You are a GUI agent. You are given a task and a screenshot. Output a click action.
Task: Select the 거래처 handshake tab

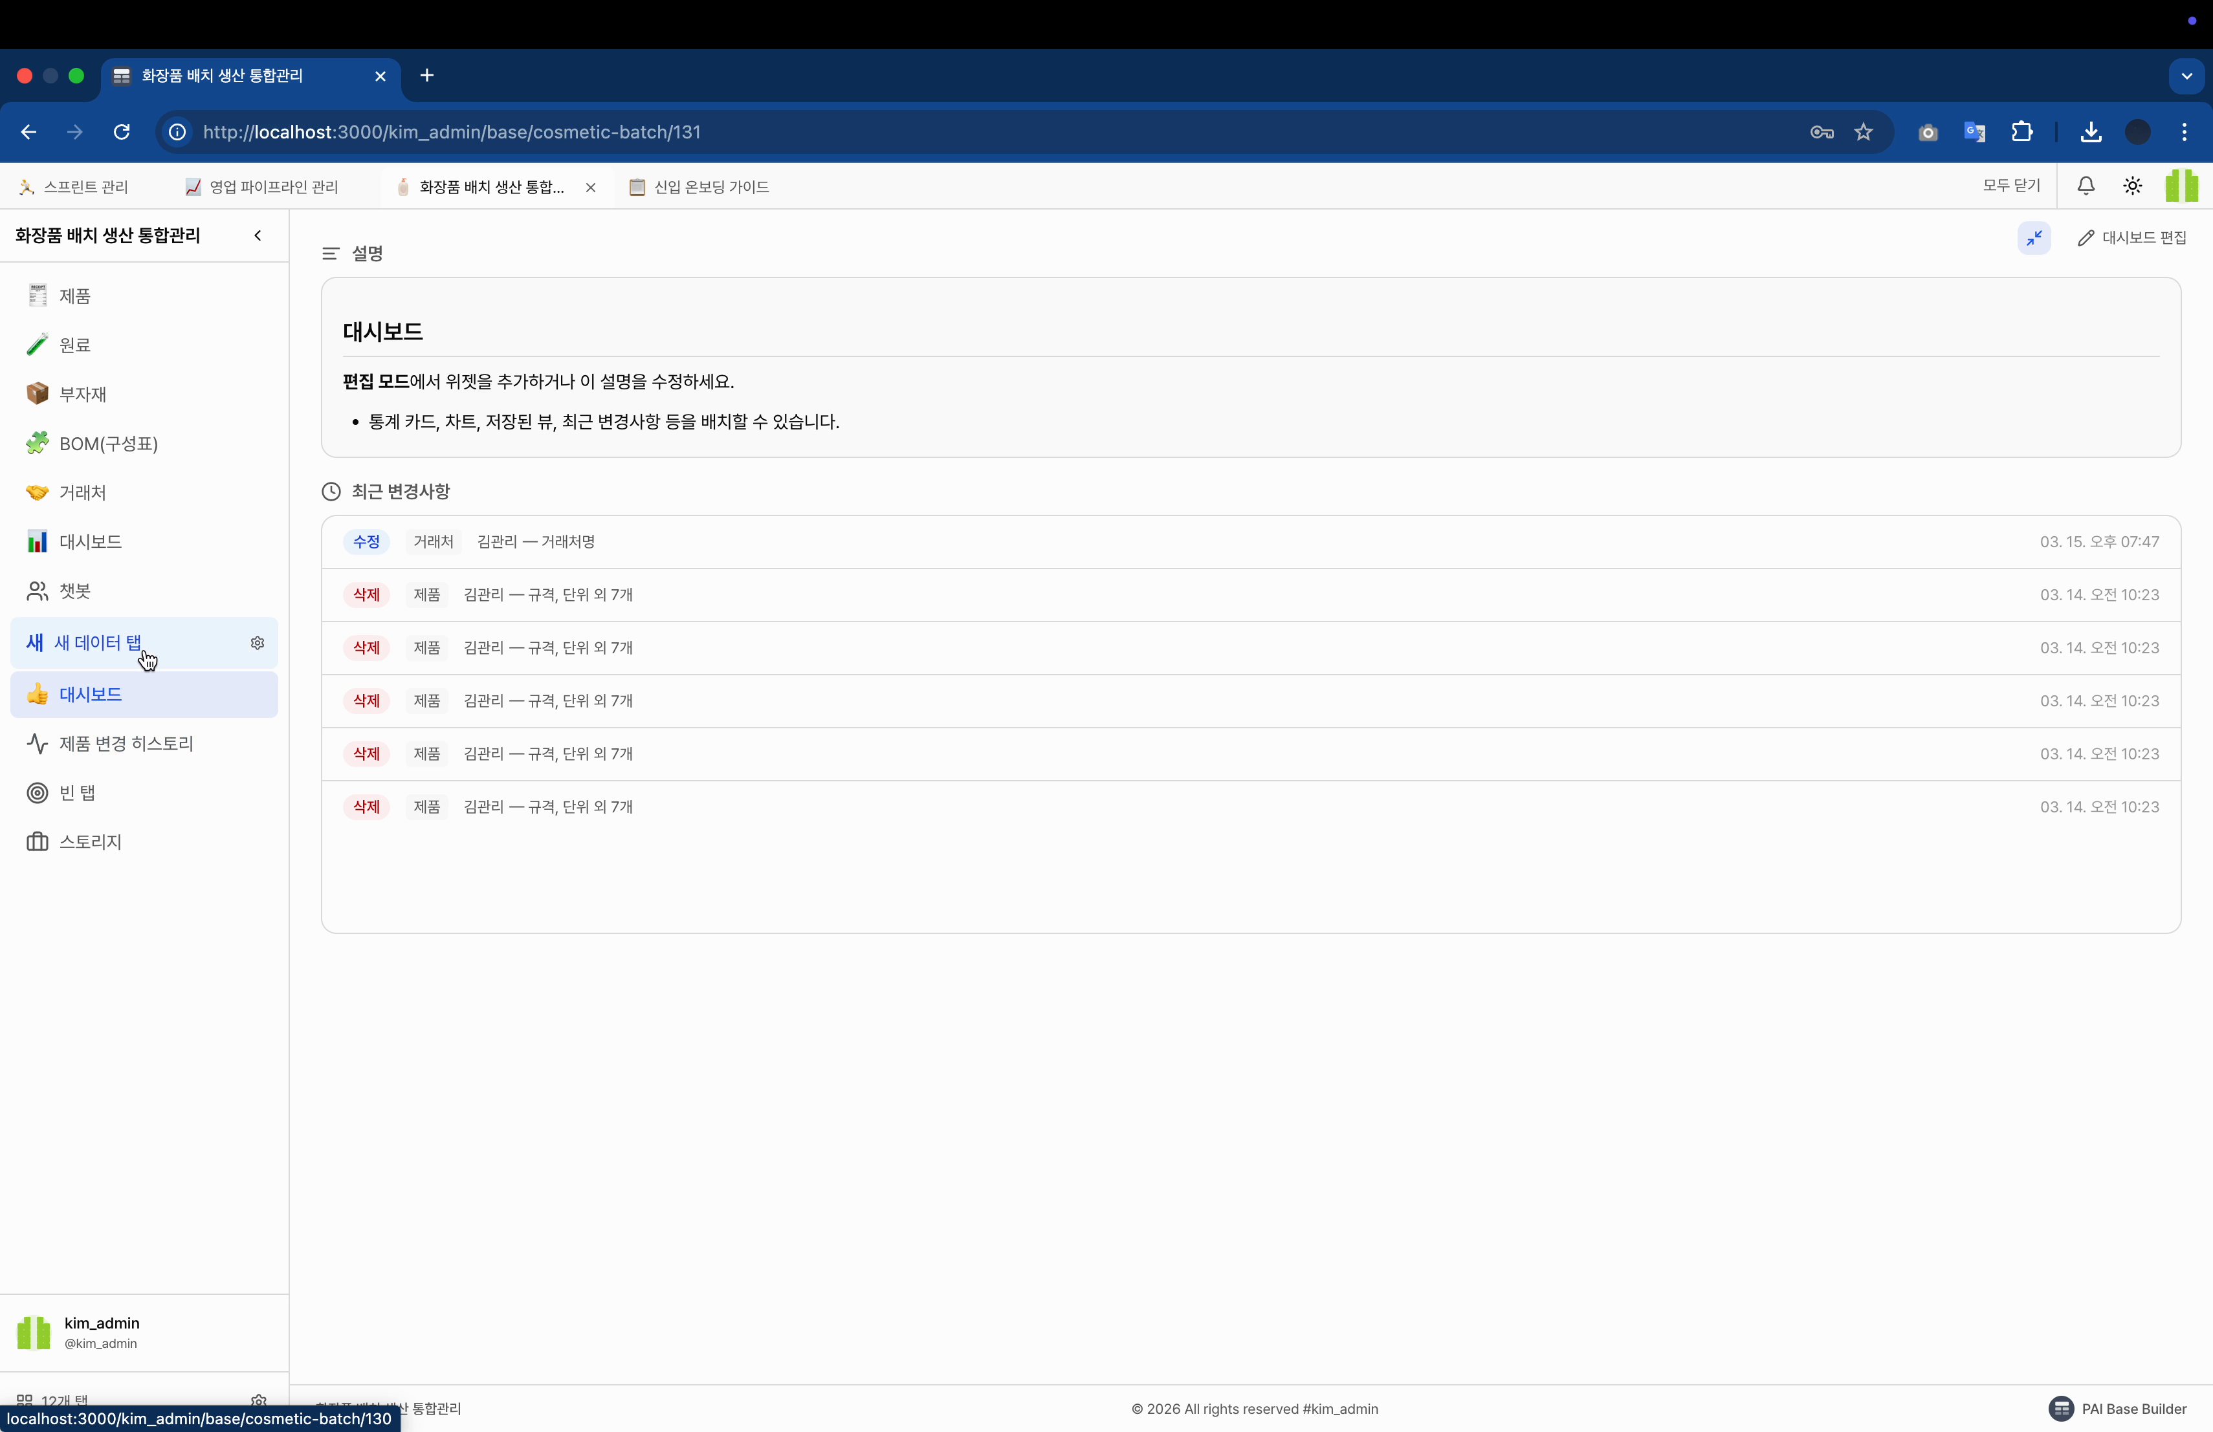coord(82,492)
